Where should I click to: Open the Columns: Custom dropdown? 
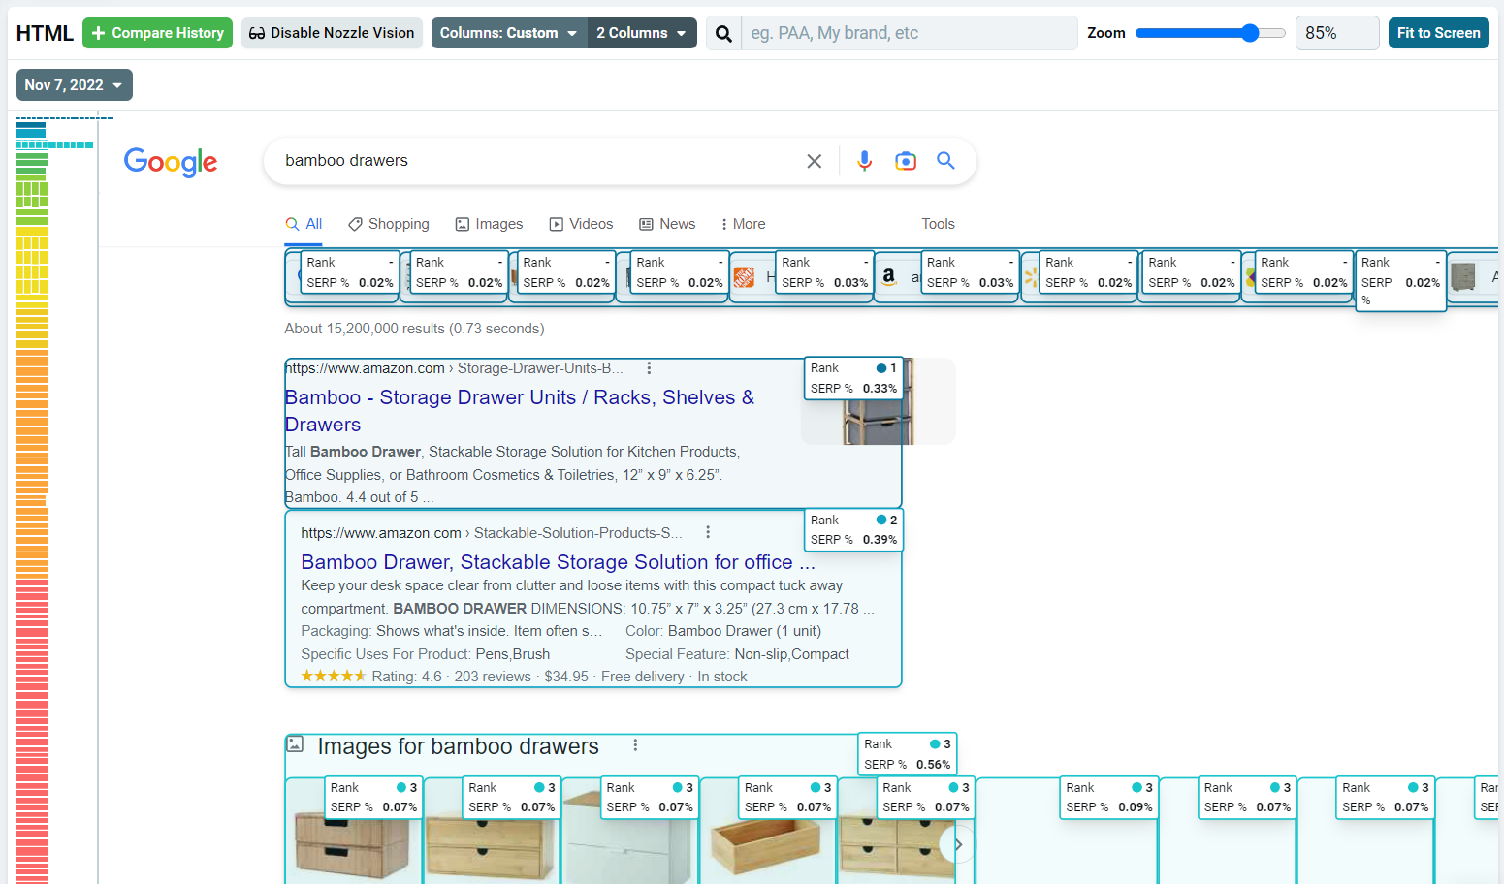pyautogui.click(x=509, y=33)
